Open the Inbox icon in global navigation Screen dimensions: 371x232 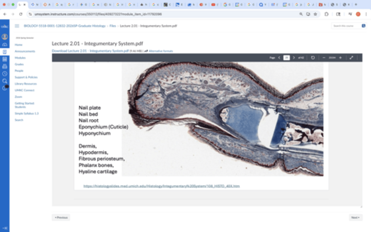(5, 66)
